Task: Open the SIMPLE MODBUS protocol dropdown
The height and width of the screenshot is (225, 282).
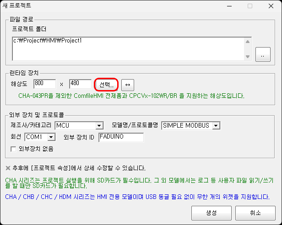Action: 216,125
